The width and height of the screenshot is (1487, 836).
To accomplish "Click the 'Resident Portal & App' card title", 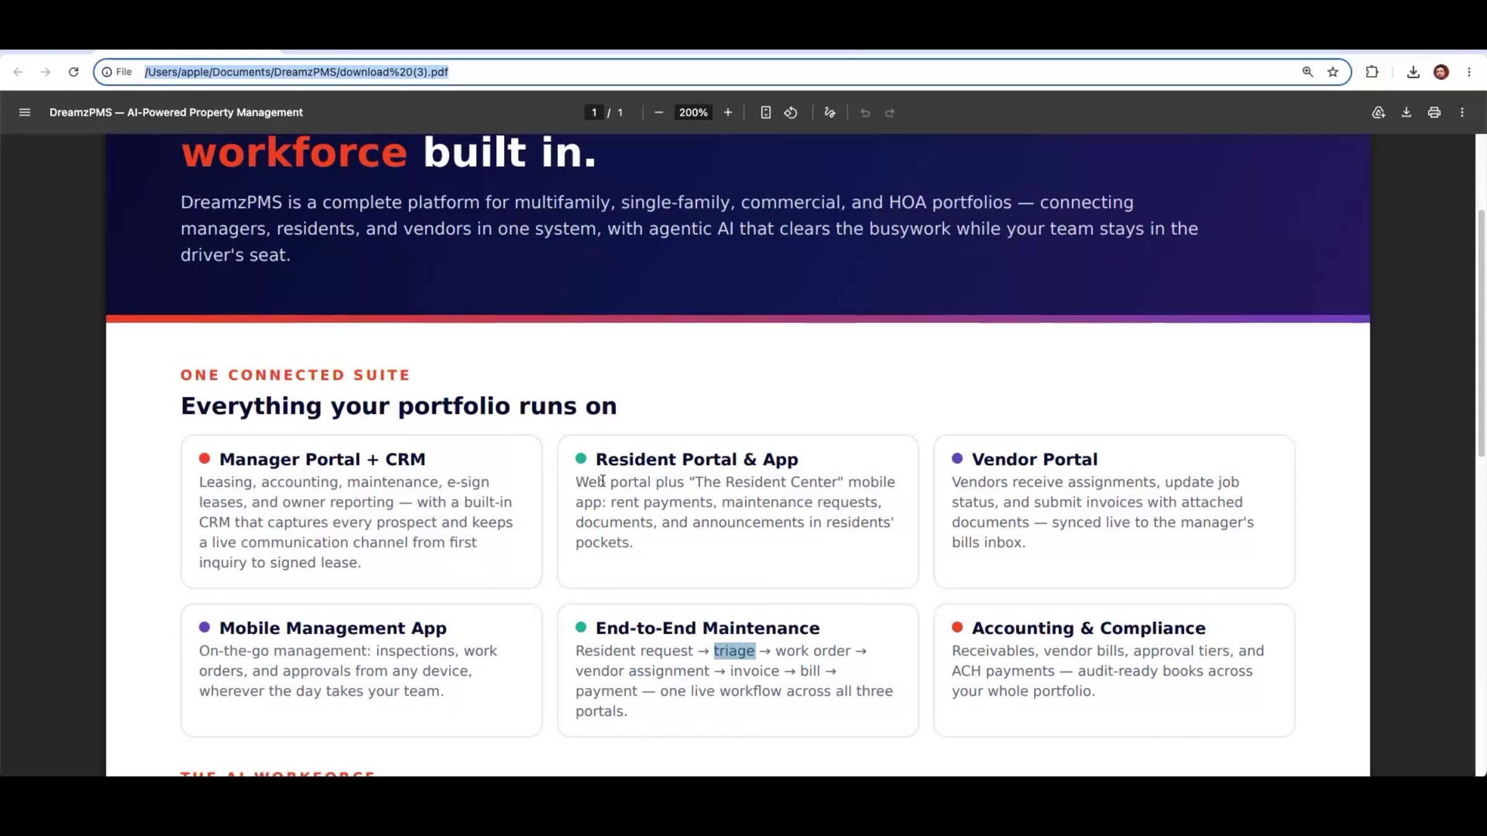I will coord(697,459).
